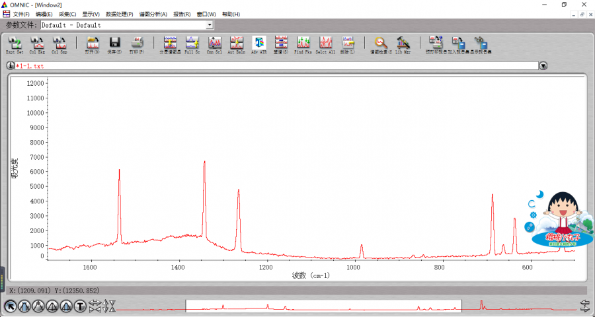The image size is (595, 317).
Task: Print using the 打印(P) printer icon
Action: (137, 45)
